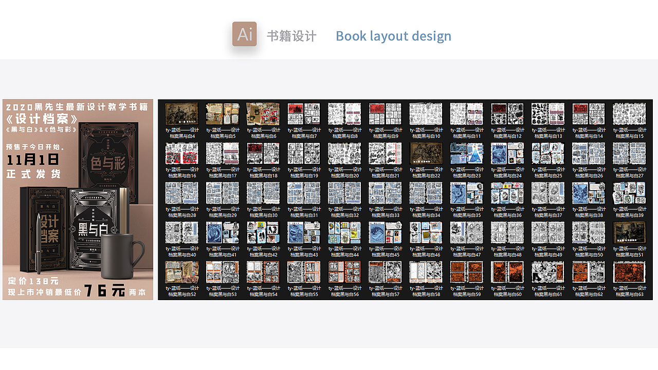658x370 pixels.
Task: Select thumbnail 设计档案黑与白18
Action: pyautogui.click(x=263, y=153)
